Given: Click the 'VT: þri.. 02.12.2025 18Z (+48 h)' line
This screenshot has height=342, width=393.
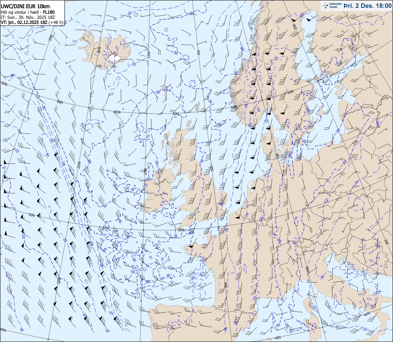Looking at the screenshot, I should 32,22.
